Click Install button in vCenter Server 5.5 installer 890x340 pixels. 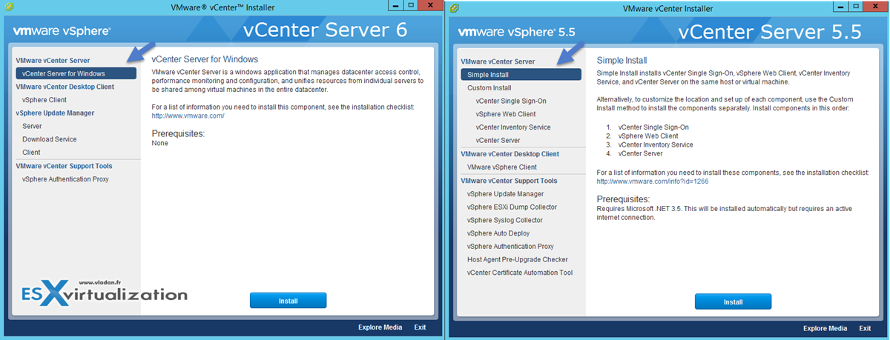click(x=733, y=301)
